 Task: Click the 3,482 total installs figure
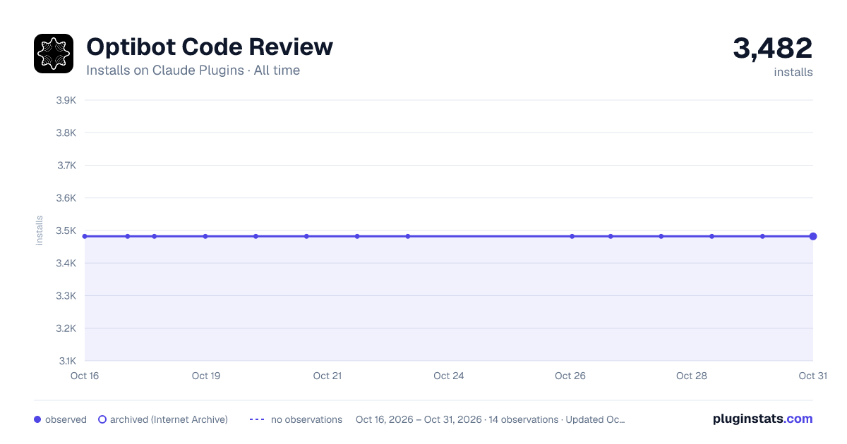pos(773,48)
